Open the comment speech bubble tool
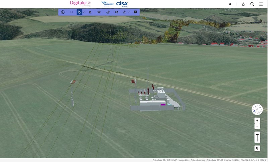This screenshot has height=162, width=268. [135, 12]
